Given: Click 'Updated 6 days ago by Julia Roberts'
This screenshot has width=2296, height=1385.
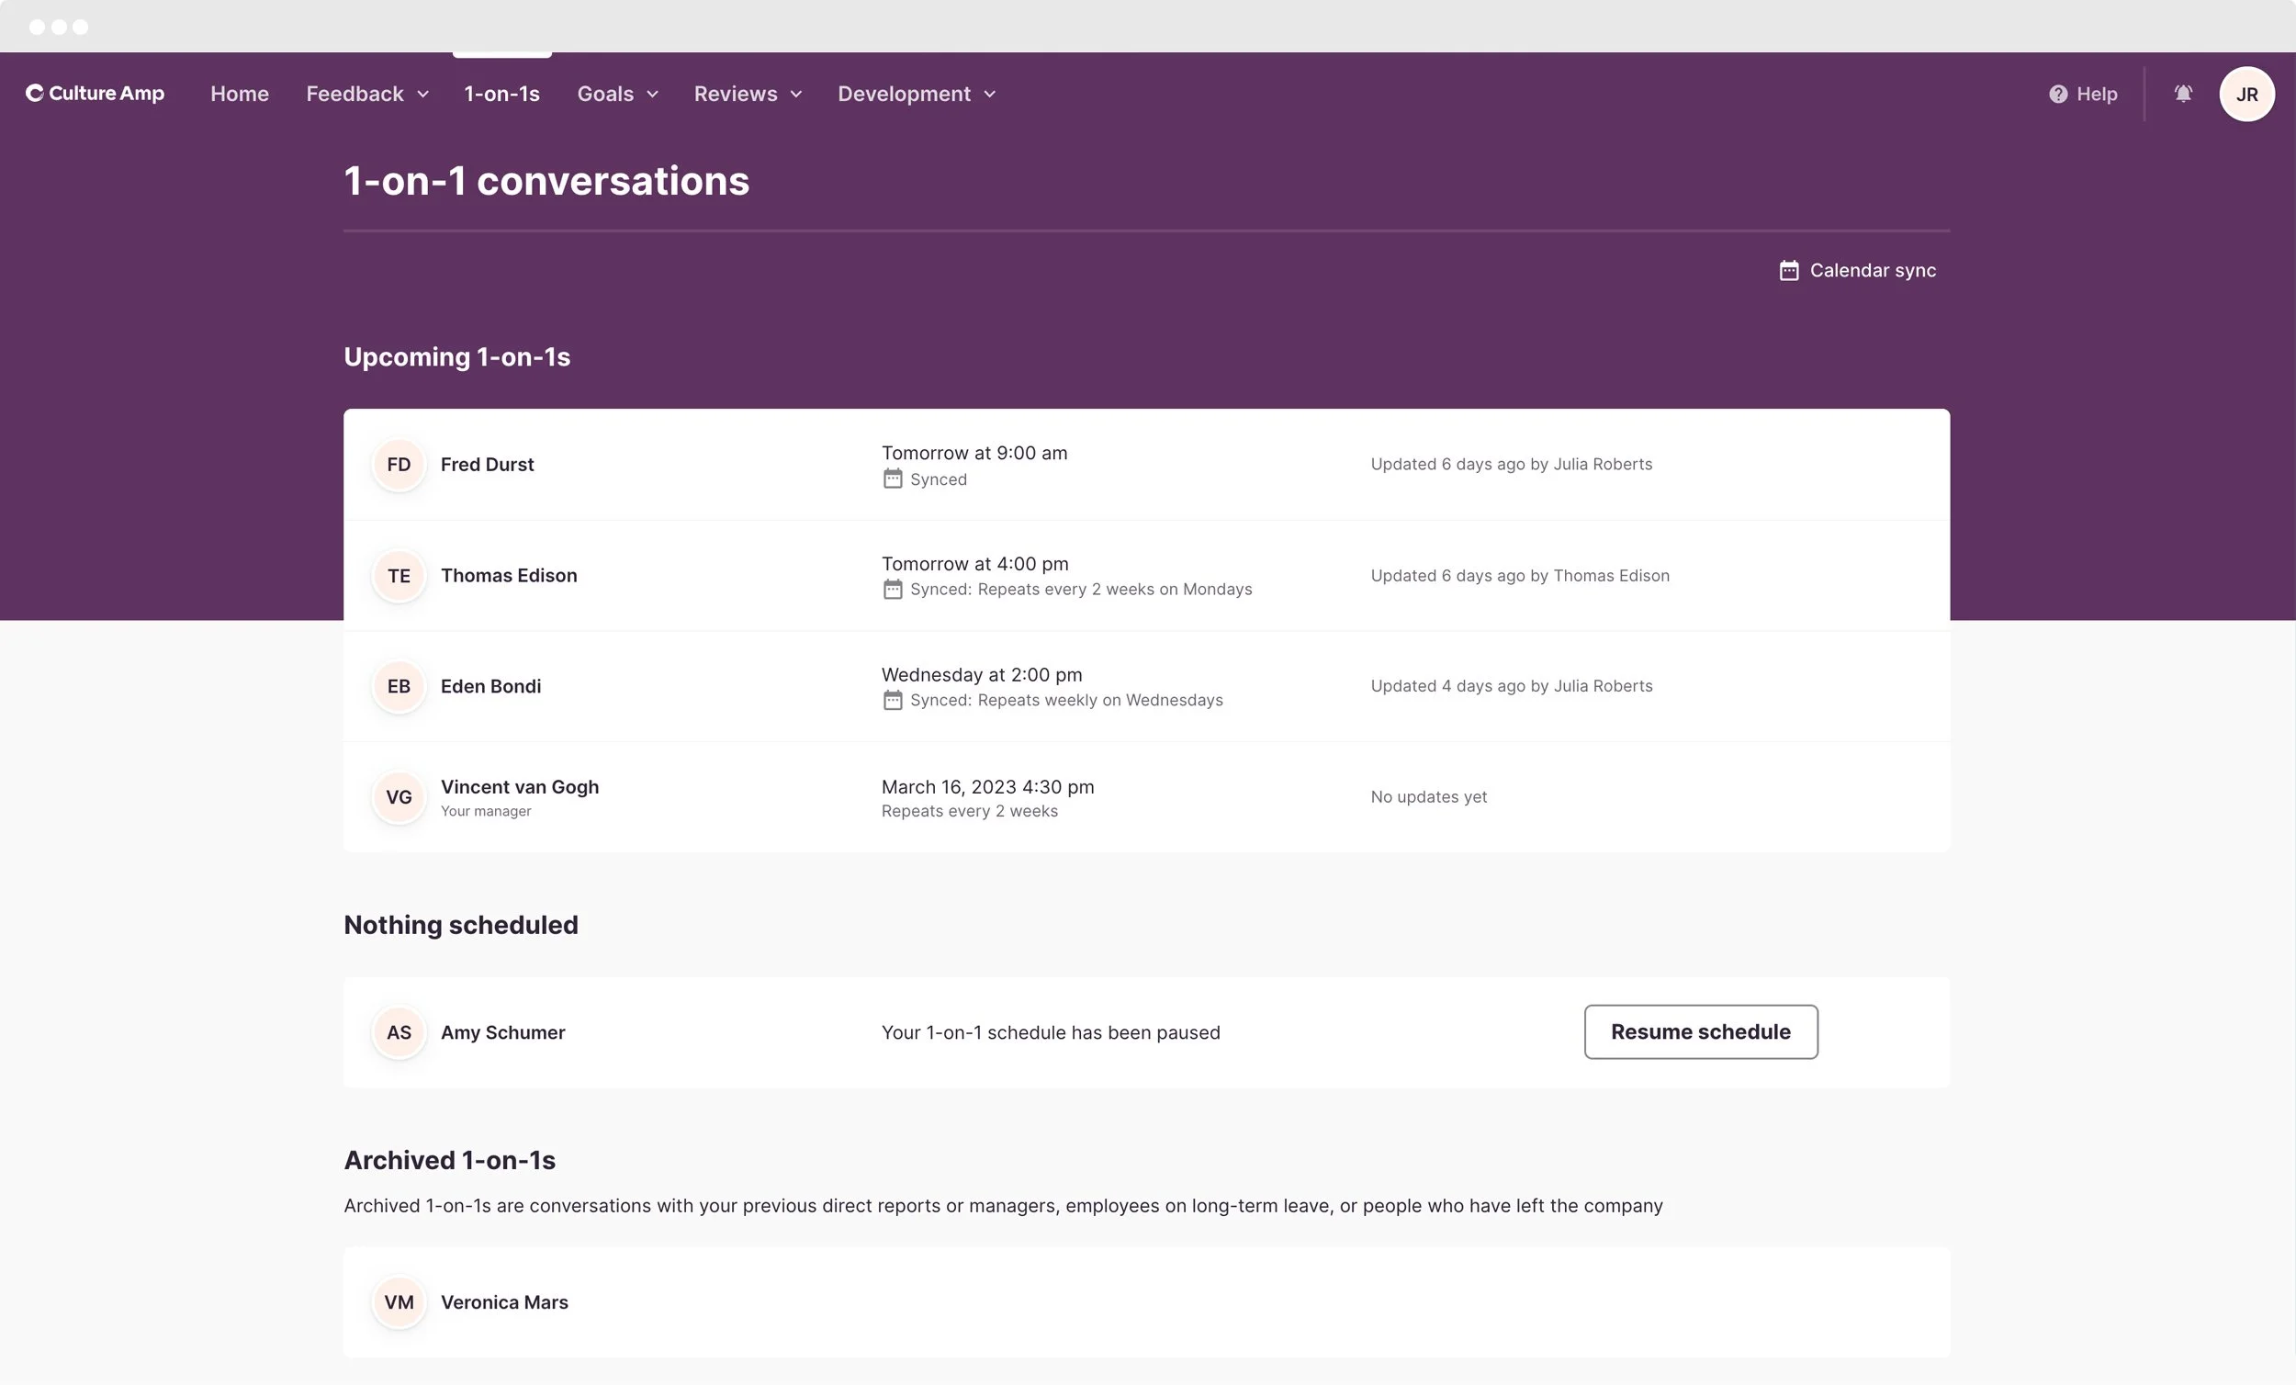Looking at the screenshot, I should pyautogui.click(x=1512, y=464).
